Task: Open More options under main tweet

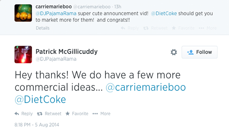Action: (x=102, y=114)
